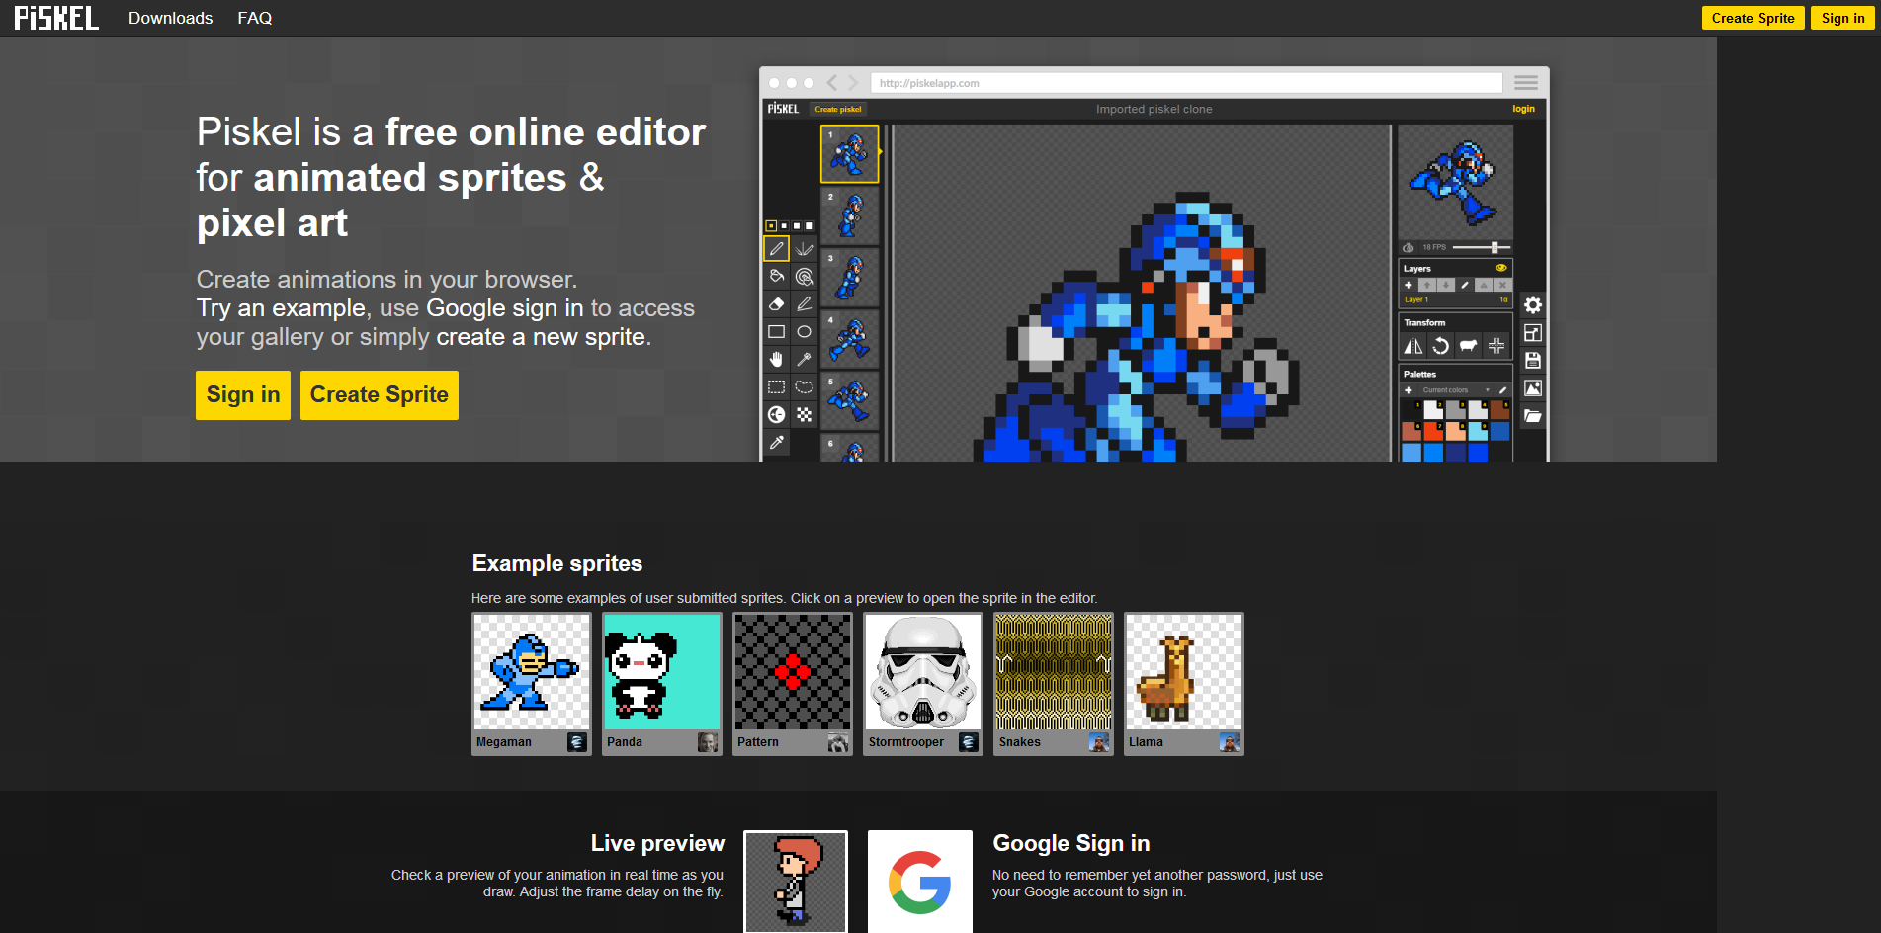Click the forward navigation chevron in the editor
This screenshot has height=933, width=1881.
(x=852, y=83)
